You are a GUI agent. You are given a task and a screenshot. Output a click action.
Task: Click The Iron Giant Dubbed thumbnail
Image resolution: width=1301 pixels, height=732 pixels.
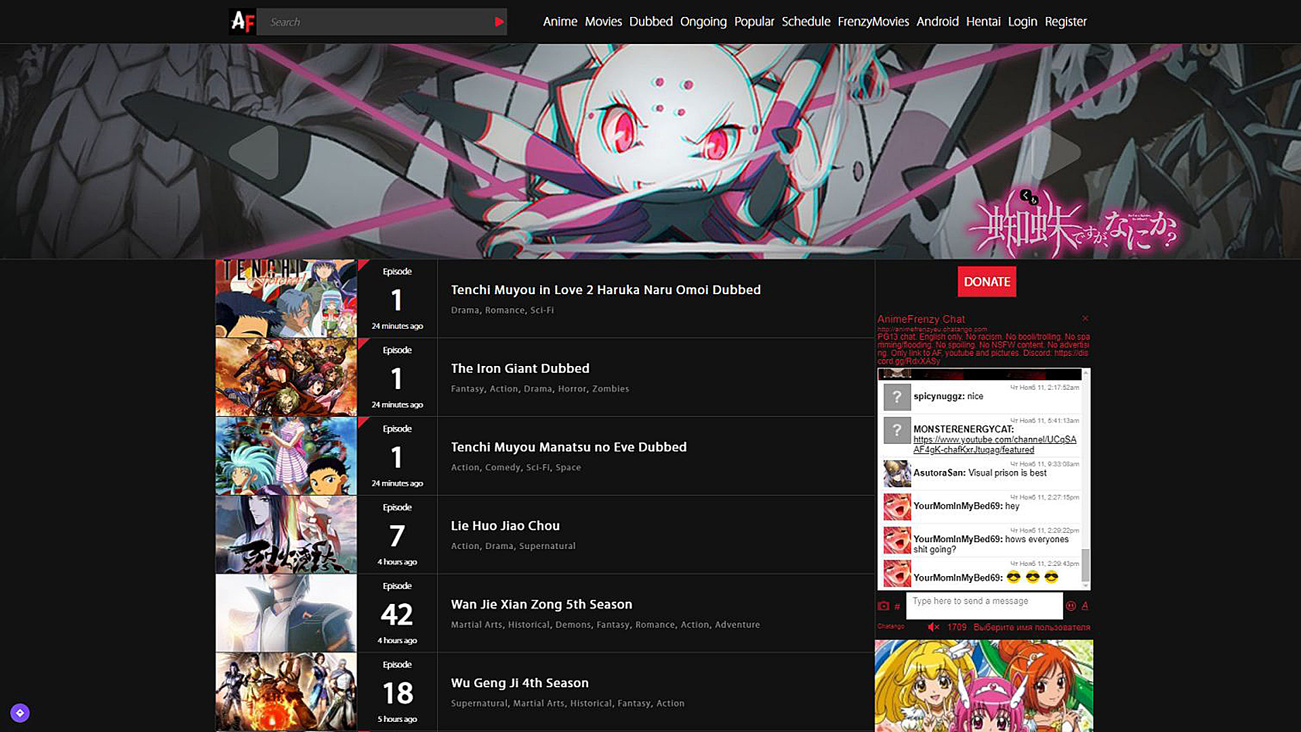pos(286,377)
